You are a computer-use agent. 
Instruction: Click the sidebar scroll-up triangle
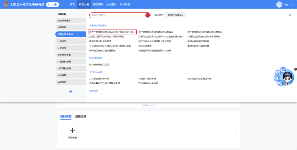point(71,89)
